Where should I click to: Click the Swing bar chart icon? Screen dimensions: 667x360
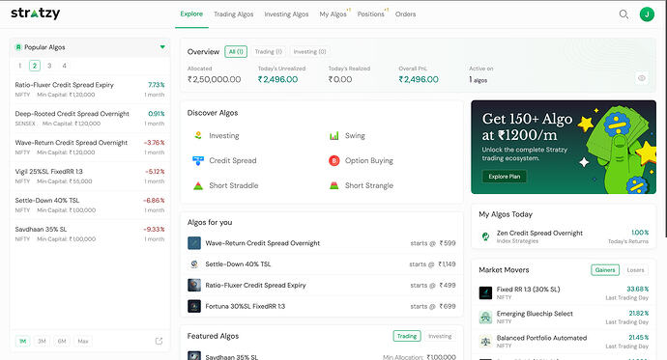(x=333, y=135)
